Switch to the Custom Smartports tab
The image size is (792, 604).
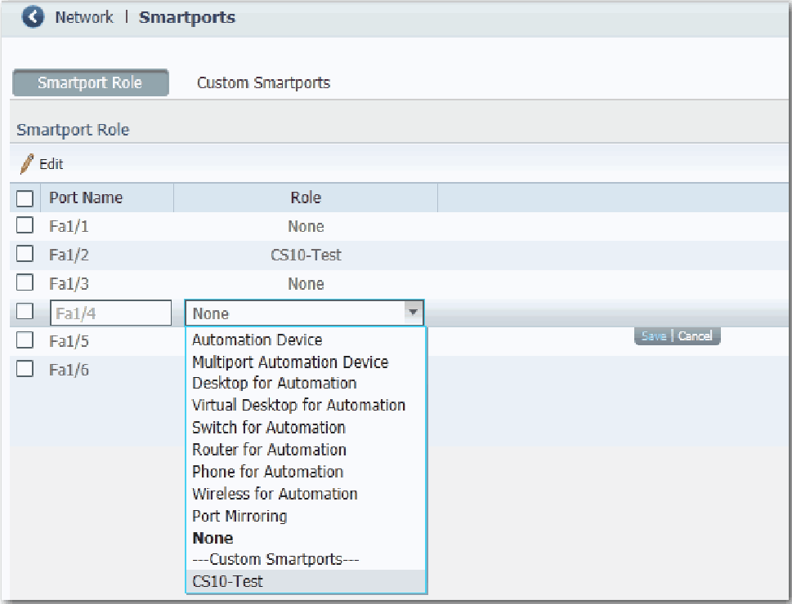pyautogui.click(x=263, y=82)
